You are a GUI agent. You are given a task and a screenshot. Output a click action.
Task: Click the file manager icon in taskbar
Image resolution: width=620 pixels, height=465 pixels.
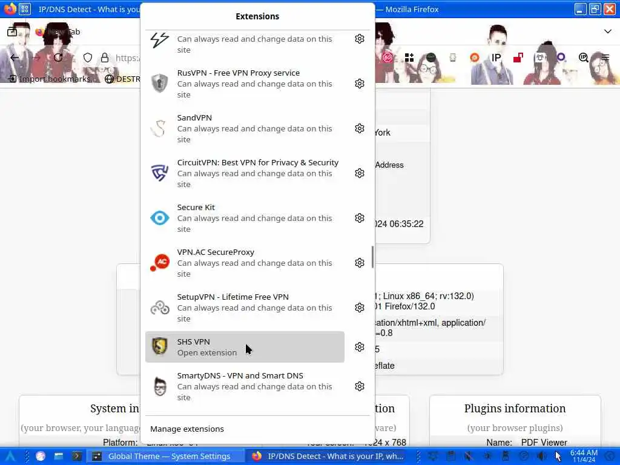pyautogui.click(x=59, y=456)
